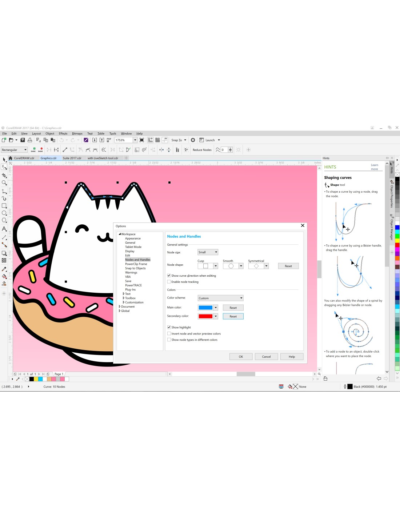Image resolution: width=400 pixels, height=517 pixels.
Task: Click the Reduce Nodes button
Action: [x=202, y=150]
